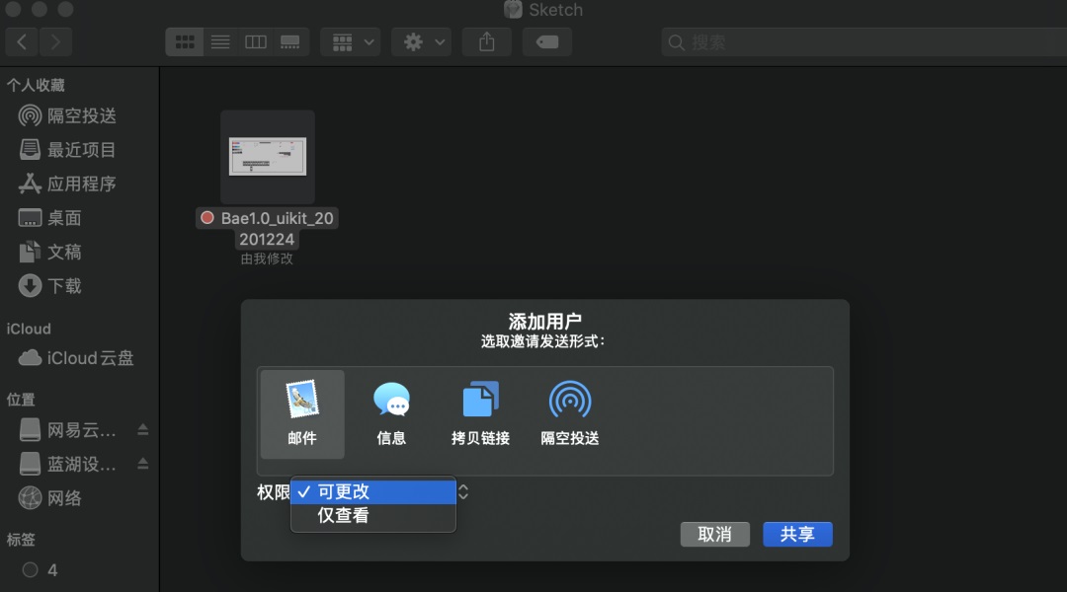
Task: Switch to list view
Action: (220, 42)
